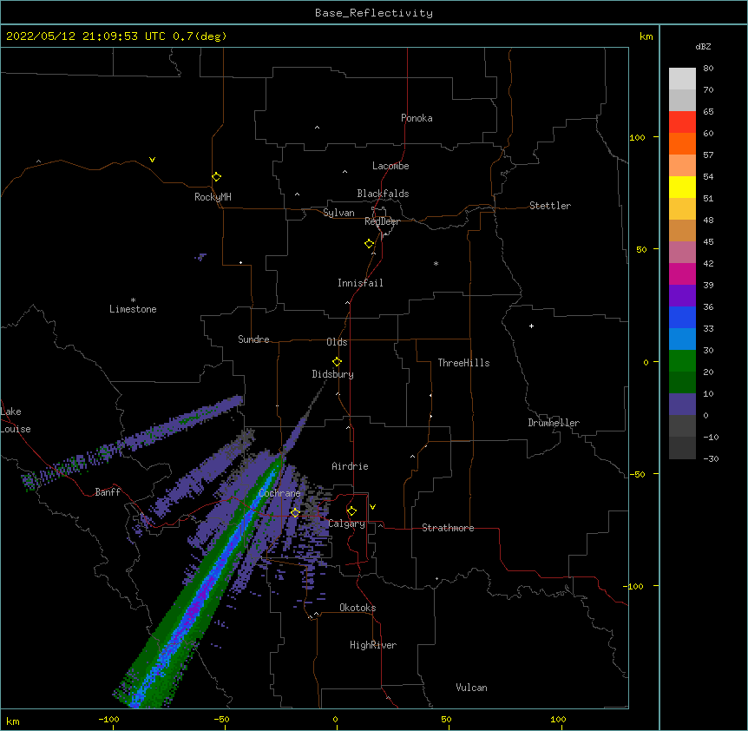Click the Sundre town label

click(x=253, y=339)
